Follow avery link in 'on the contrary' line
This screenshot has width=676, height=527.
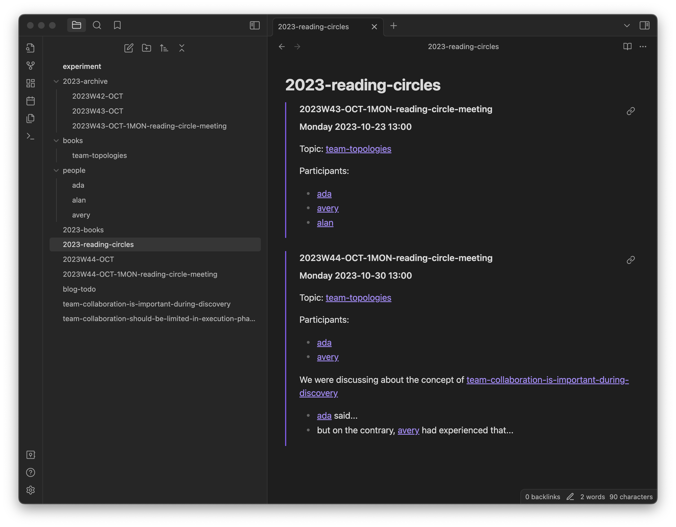pyautogui.click(x=408, y=431)
